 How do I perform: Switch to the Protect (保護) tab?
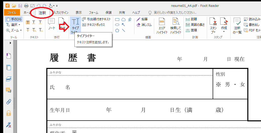pyautogui.click(x=109, y=12)
